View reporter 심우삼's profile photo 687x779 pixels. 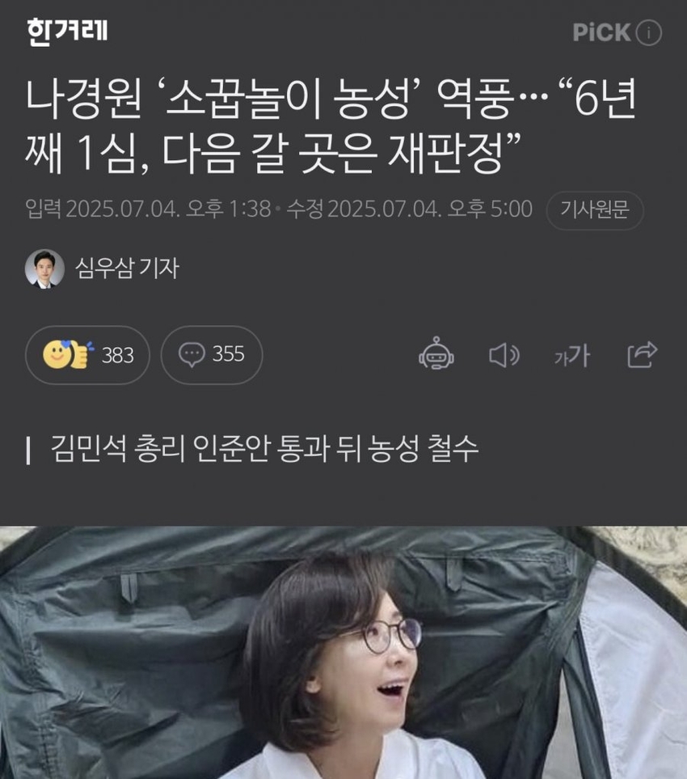tap(44, 269)
